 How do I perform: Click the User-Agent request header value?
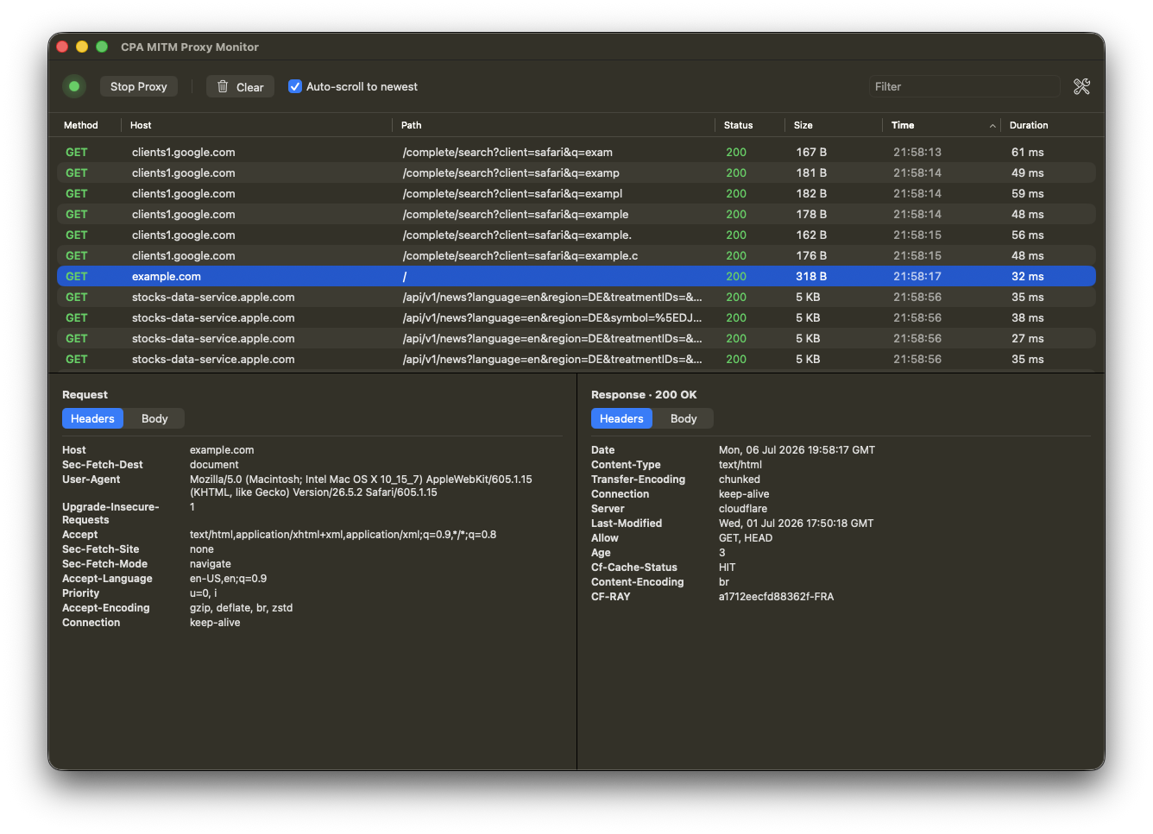(x=361, y=486)
